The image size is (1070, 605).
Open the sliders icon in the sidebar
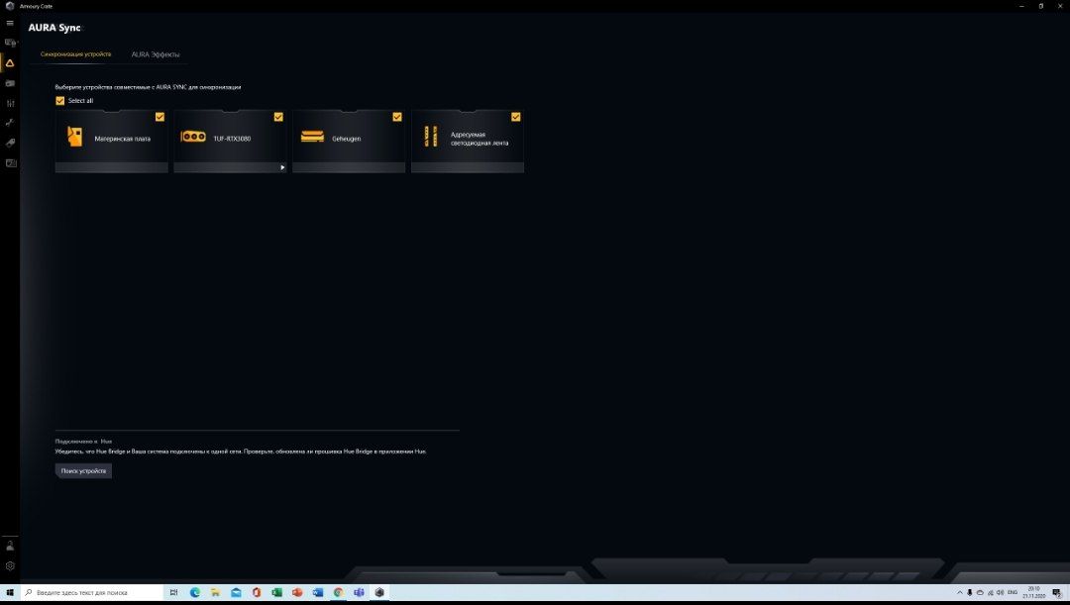(10, 103)
